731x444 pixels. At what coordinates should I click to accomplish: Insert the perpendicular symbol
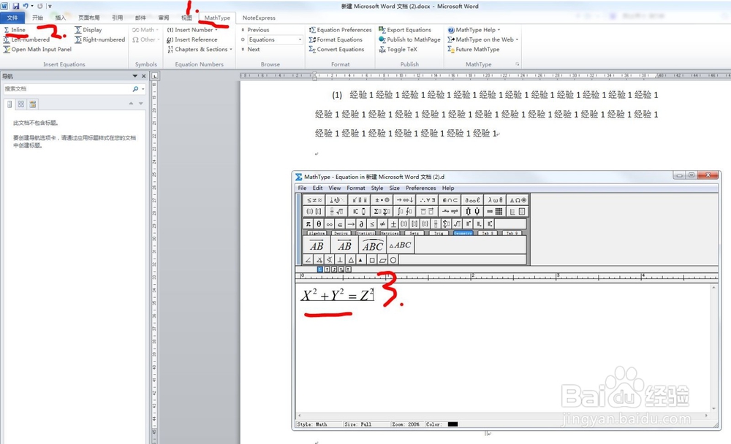pos(341,260)
